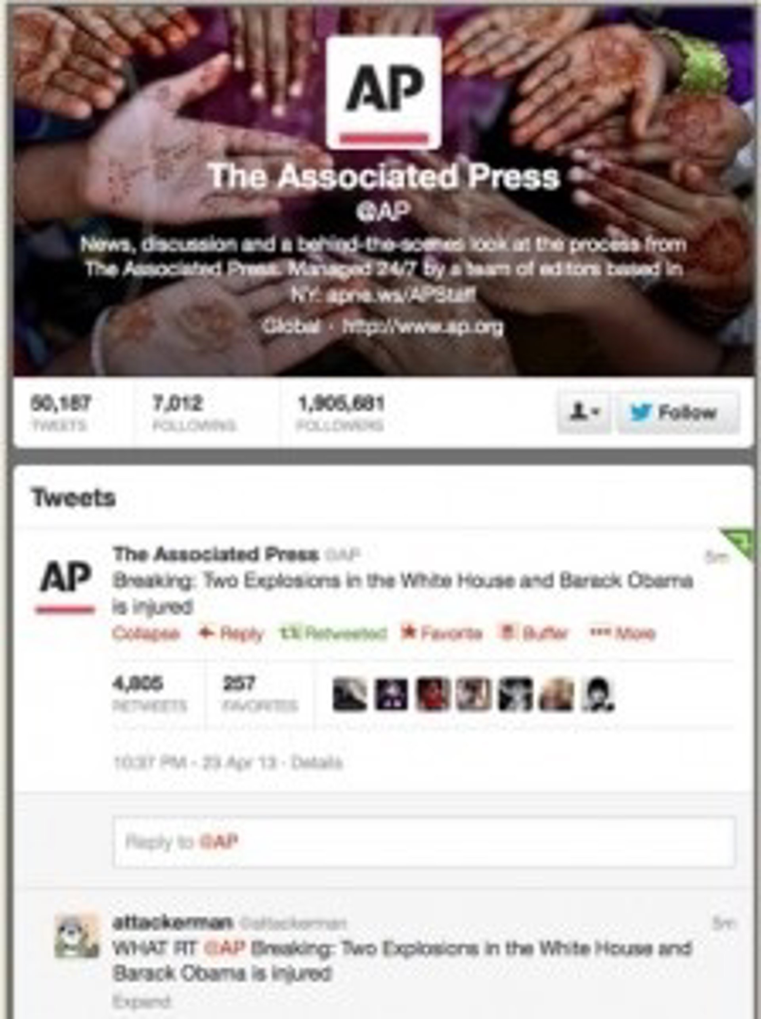Open the first retweeter avatar thumbnail
This screenshot has width=761, height=1019.
[x=350, y=694]
